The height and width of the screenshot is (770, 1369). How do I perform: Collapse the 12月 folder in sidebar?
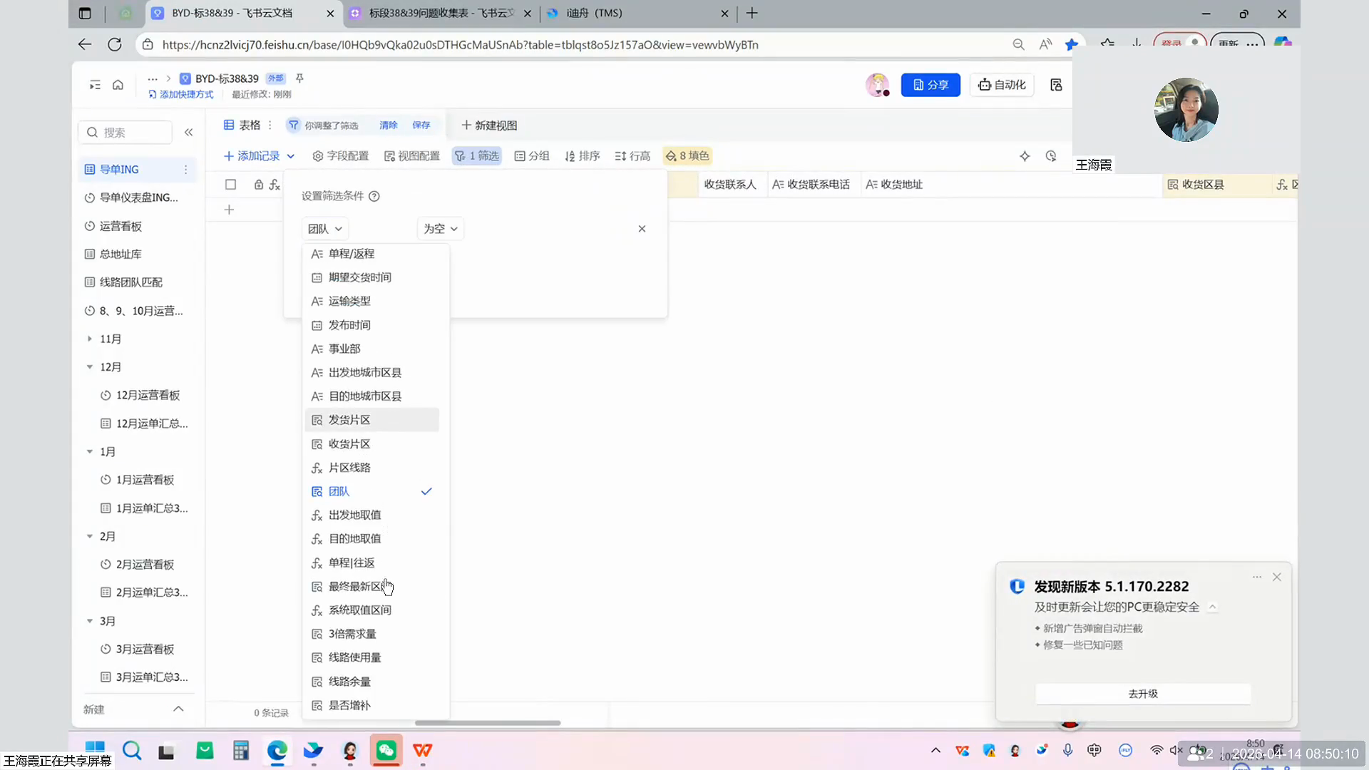click(x=90, y=367)
